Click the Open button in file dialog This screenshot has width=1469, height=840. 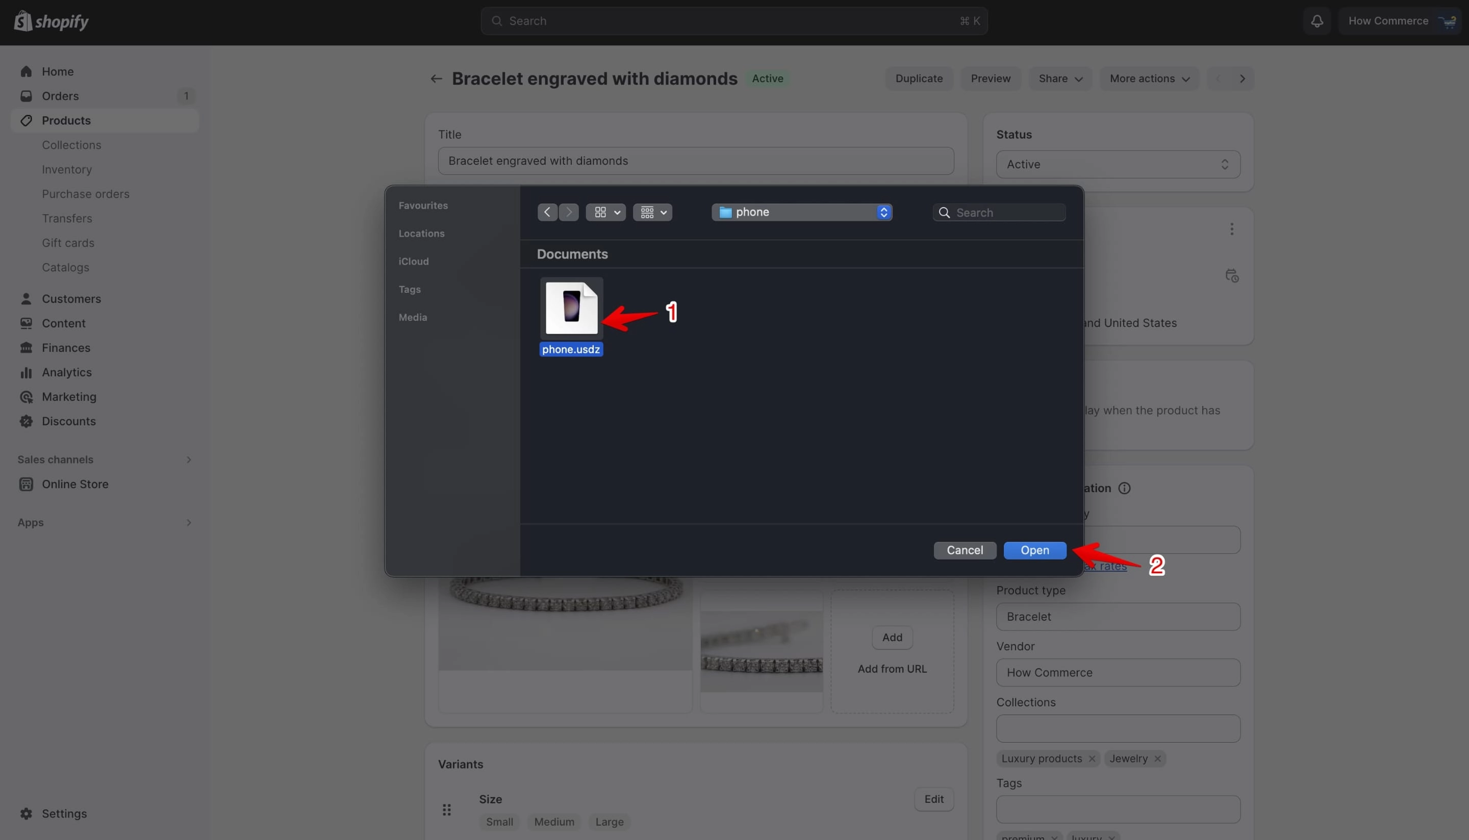tap(1034, 550)
